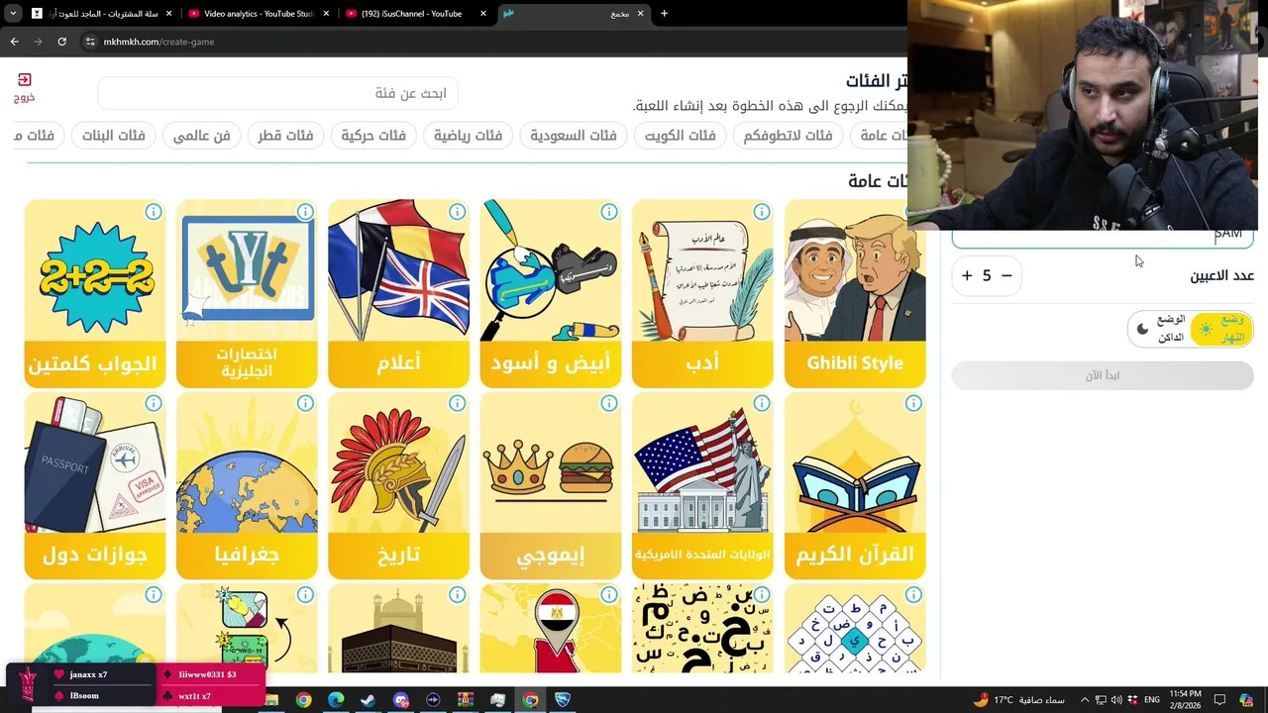Select the Ghibli Style category card
Screen dimensions: 1268x713
[x=855, y=293]
